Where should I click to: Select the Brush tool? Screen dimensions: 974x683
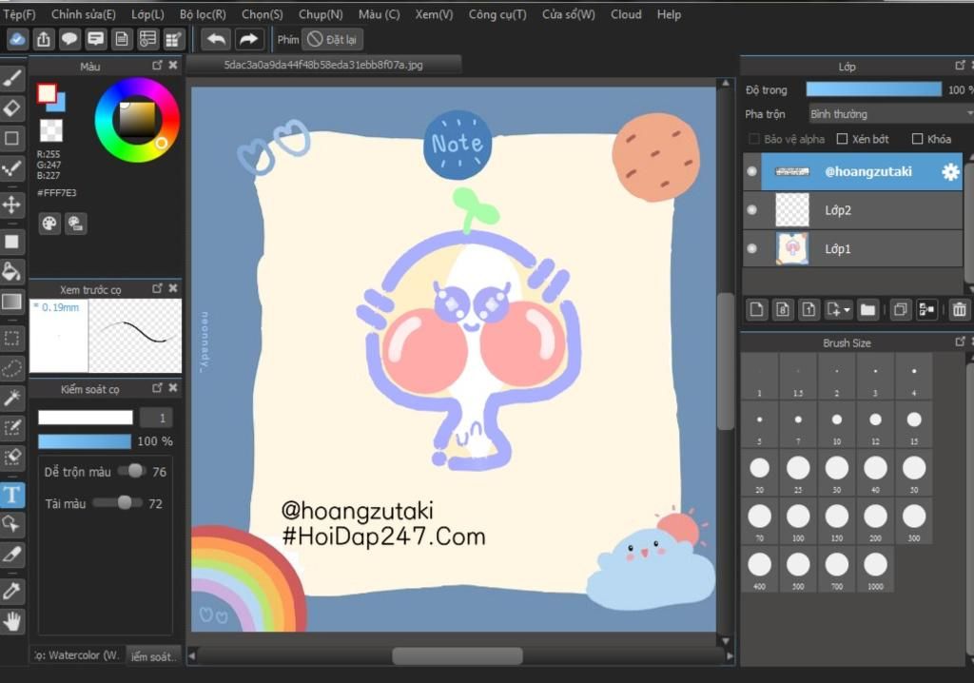pyautogui.click(x=11, y=78)
